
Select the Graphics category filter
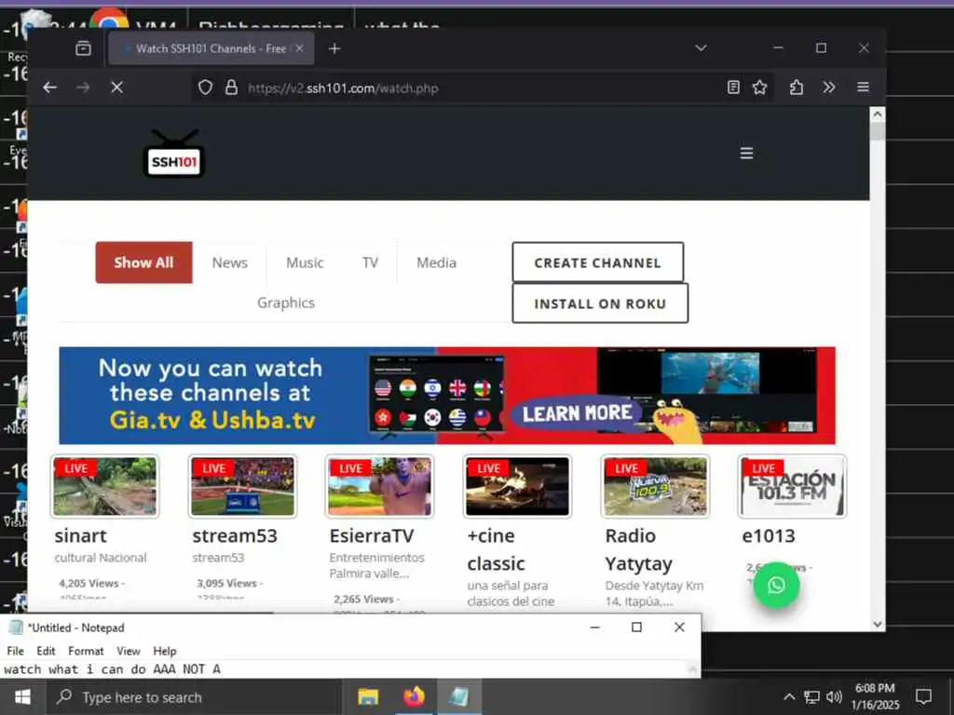(286, 303)
